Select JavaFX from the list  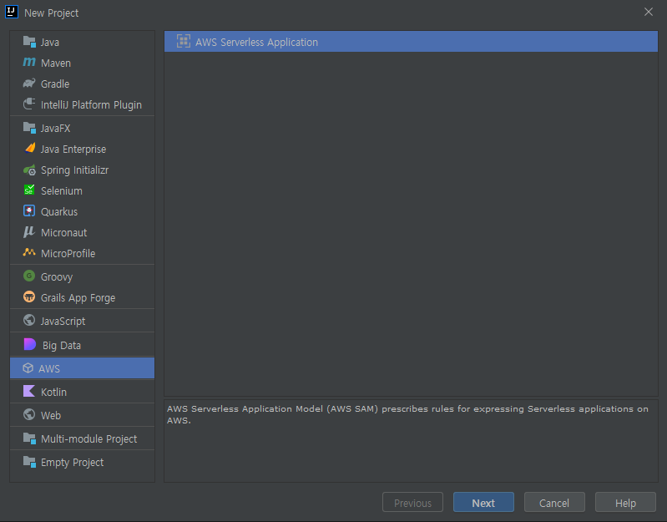[x=55, y=128]
